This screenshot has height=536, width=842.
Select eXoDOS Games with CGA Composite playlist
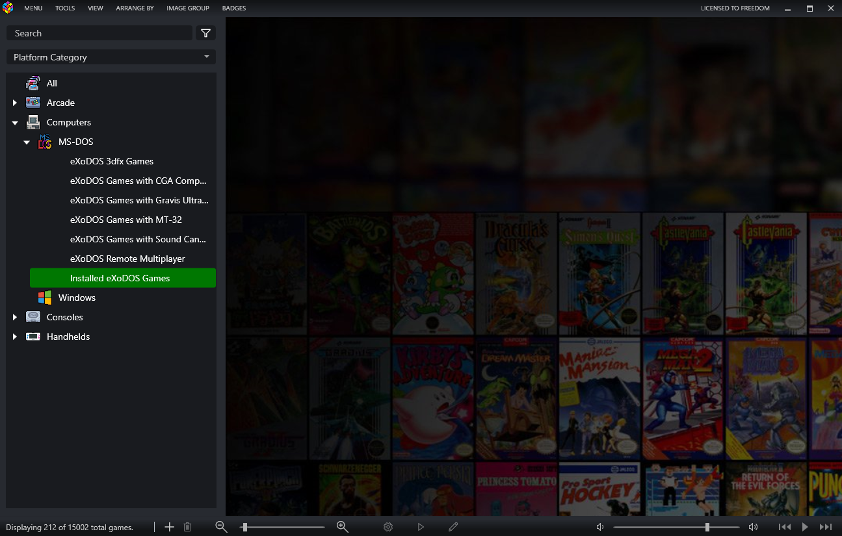[x=138, y=181]
